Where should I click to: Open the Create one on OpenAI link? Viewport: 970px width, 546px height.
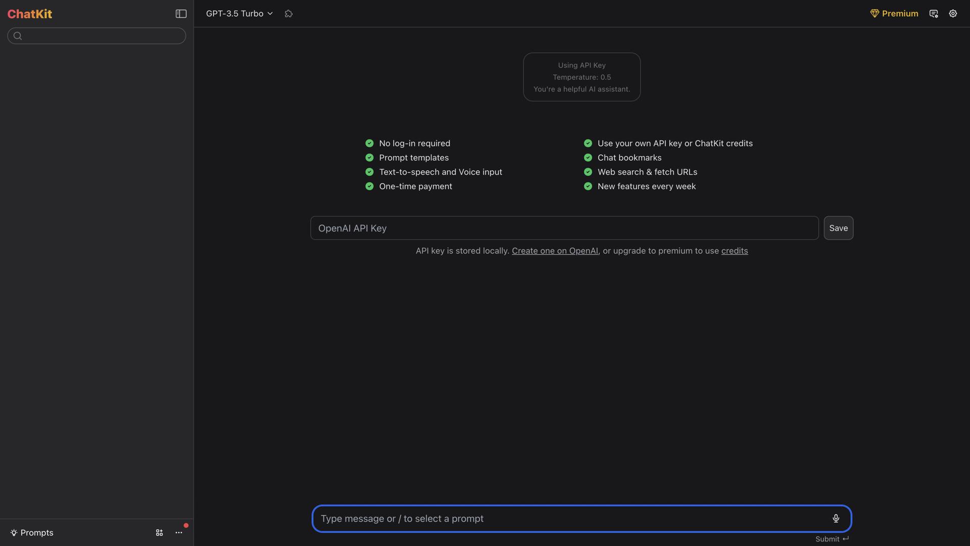[555, 251]
